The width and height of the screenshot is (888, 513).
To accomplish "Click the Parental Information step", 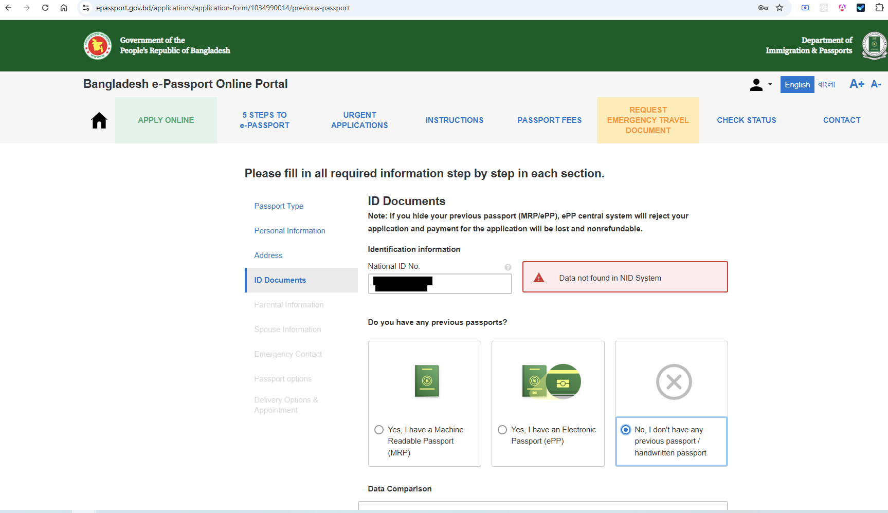I will (289, 305).
